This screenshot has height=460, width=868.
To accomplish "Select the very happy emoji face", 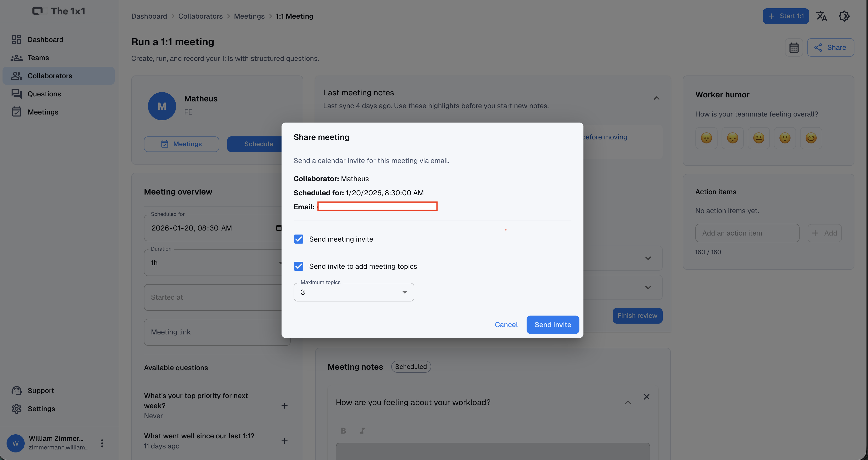I will coord(811,138).
